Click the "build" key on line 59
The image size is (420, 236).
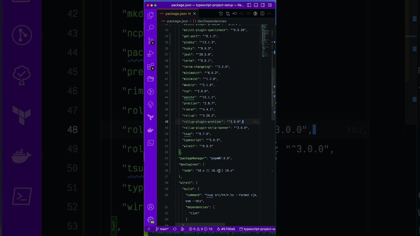[x=188, y=189]
